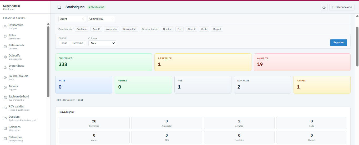Screen dimensions: 359x145
Task: Expand the Agent dropdown
Action: (x=72, y=19)
